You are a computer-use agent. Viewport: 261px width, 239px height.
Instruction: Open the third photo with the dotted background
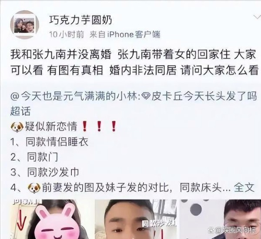tap(220, 219)
